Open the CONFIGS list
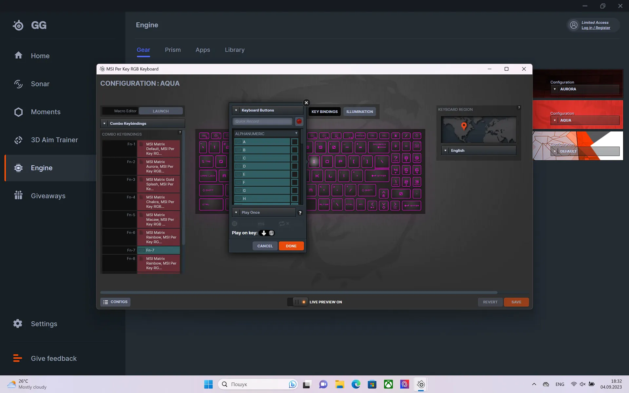This screenshot has height=393, width=629. 115,302
